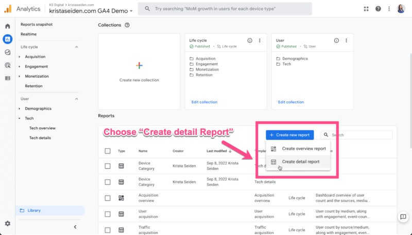Open the Advertising icon in left rail
The image size is (412, 235).
click(8, 65)
